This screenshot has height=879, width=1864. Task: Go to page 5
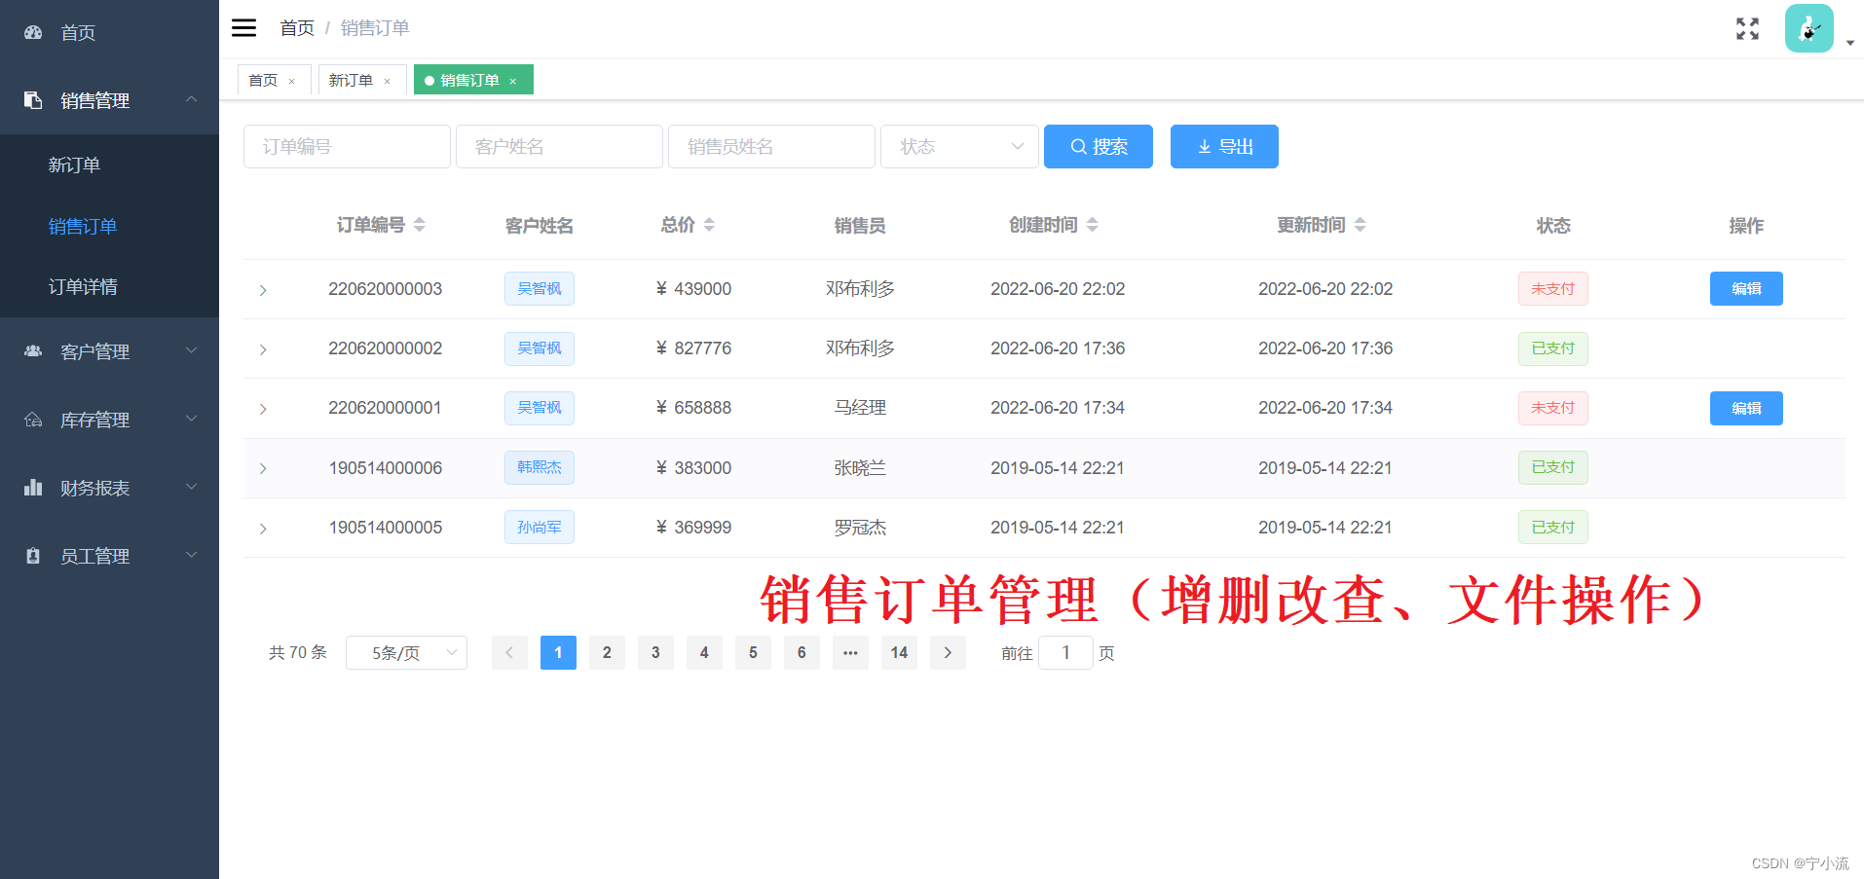(753, 653)
